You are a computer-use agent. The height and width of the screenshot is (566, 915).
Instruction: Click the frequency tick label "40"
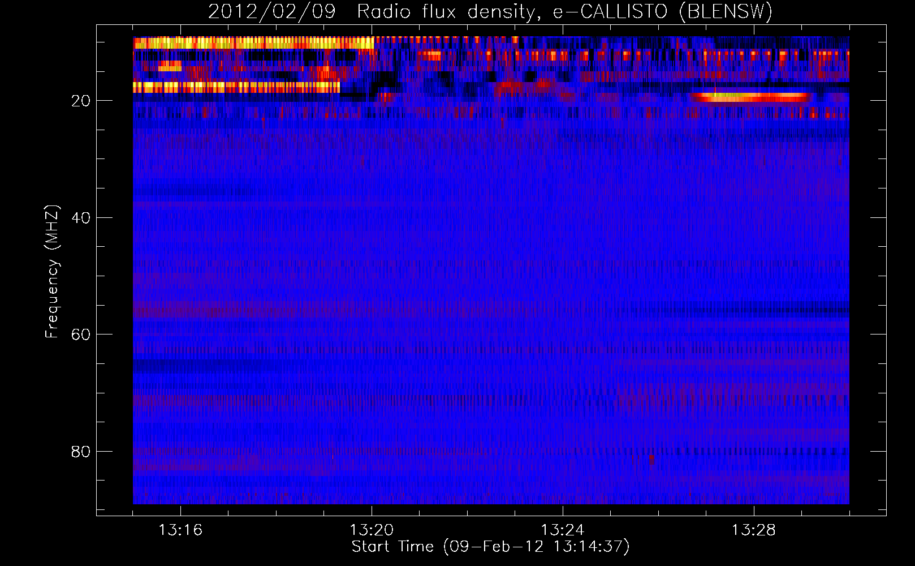[81, 218]
